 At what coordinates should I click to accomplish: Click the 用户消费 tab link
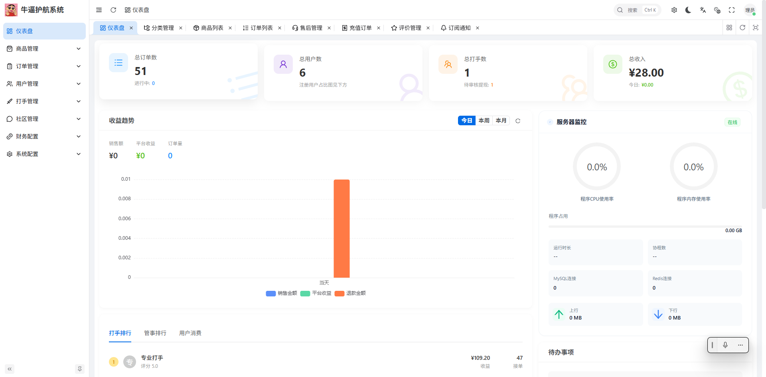190,333
